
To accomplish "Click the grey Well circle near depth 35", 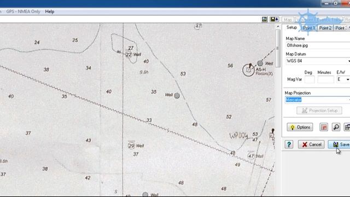I will [x=177, y=96].
